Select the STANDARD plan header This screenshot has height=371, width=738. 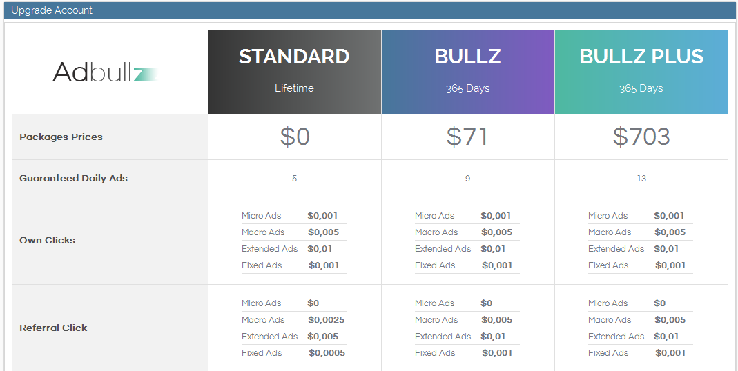tap(294, 57)
